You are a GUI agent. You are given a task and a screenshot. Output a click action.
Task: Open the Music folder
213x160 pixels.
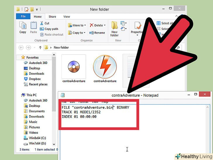pos(30,122)
